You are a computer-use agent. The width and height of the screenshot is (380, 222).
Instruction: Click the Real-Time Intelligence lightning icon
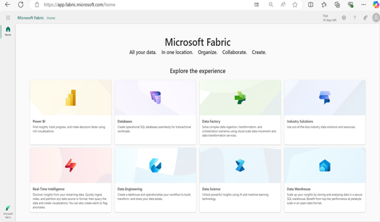pos(71,165)
